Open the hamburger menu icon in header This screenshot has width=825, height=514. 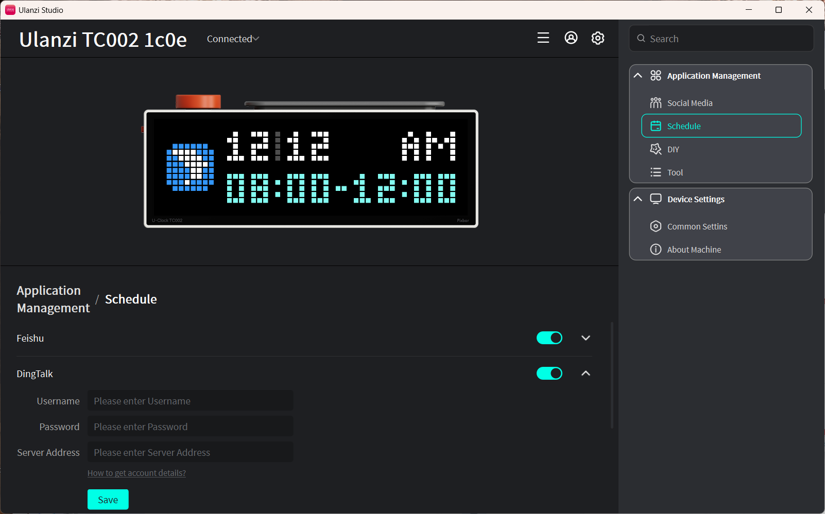pyautogui.click(x=543, y=38)
